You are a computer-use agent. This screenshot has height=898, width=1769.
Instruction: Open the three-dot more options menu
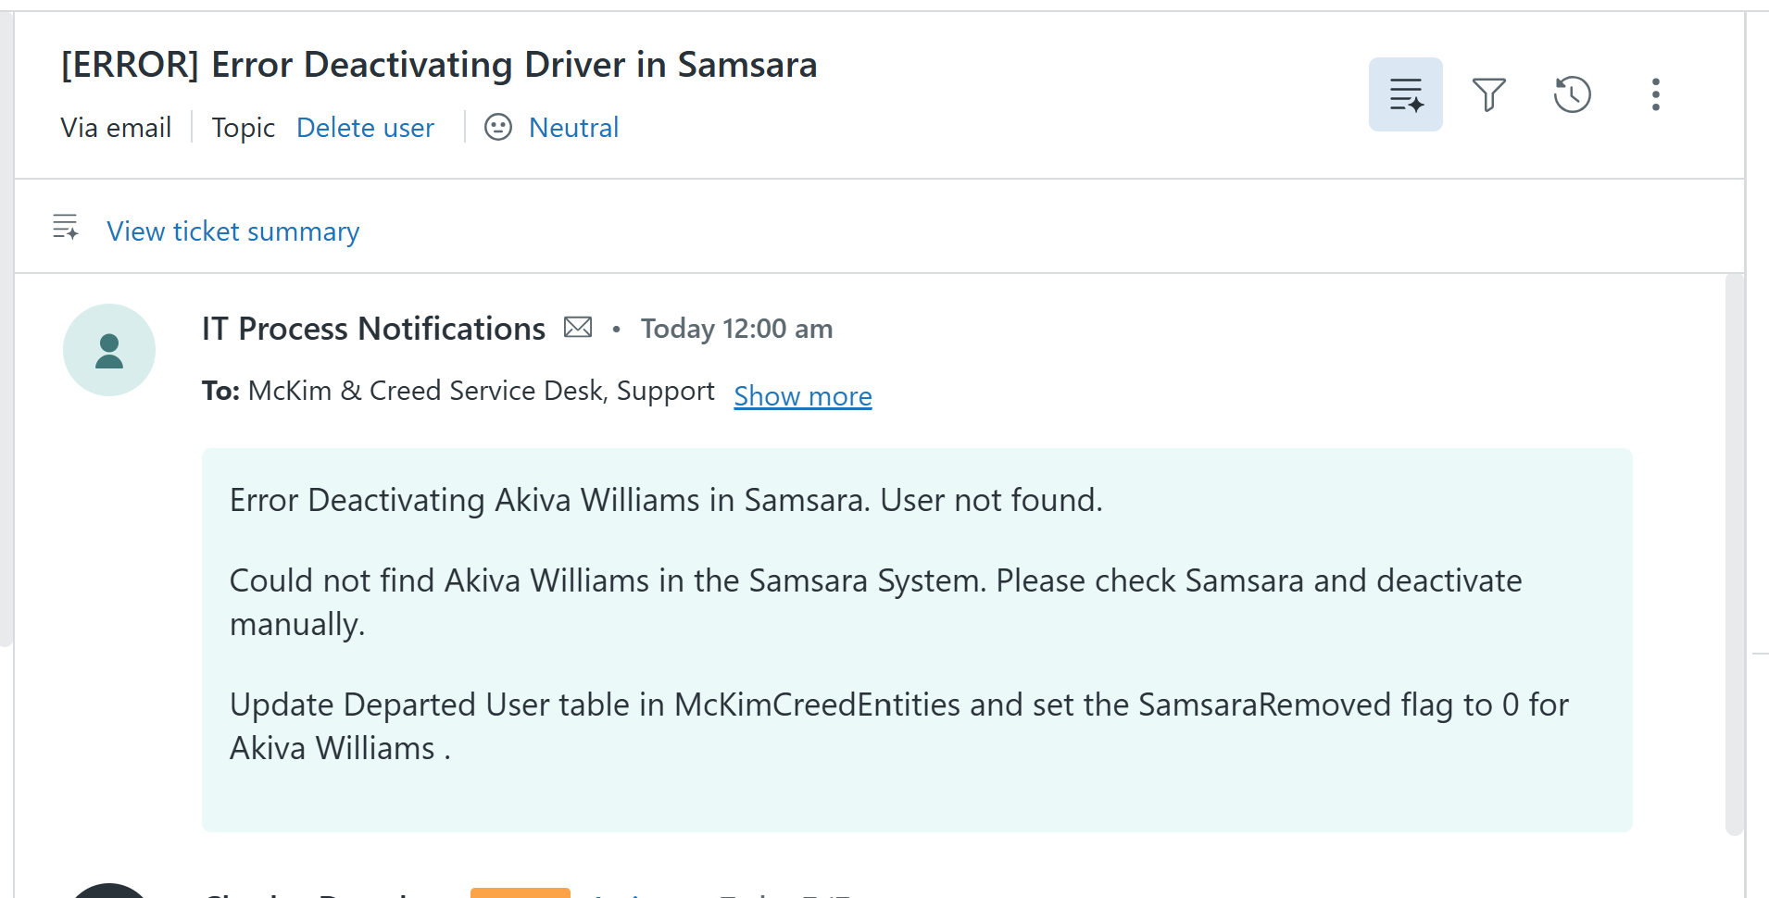point(1655,94)
